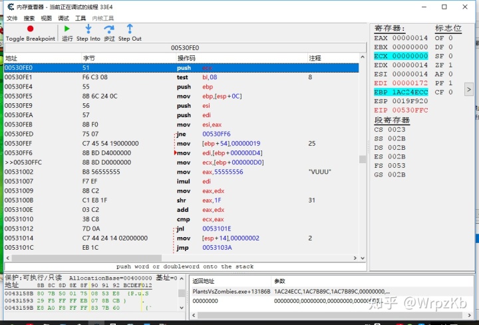Click the highlighted ECX register
The image size is (479, 325).
pos(400,56)
